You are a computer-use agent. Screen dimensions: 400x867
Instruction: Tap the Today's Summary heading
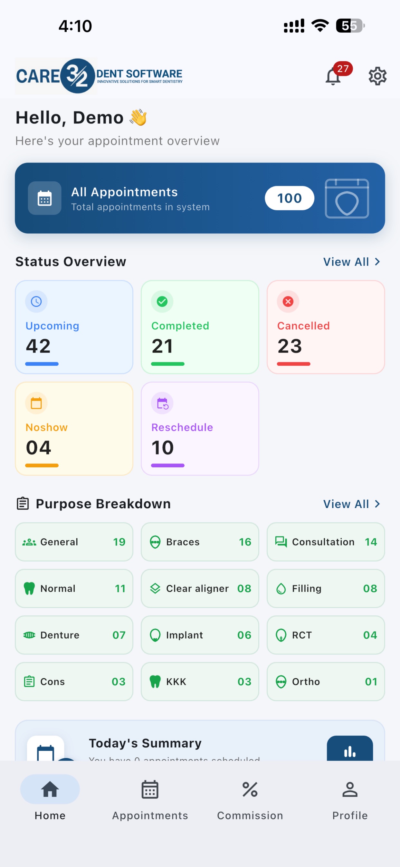145,743
